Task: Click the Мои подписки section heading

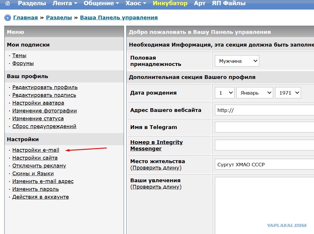Action: [28, 45]
